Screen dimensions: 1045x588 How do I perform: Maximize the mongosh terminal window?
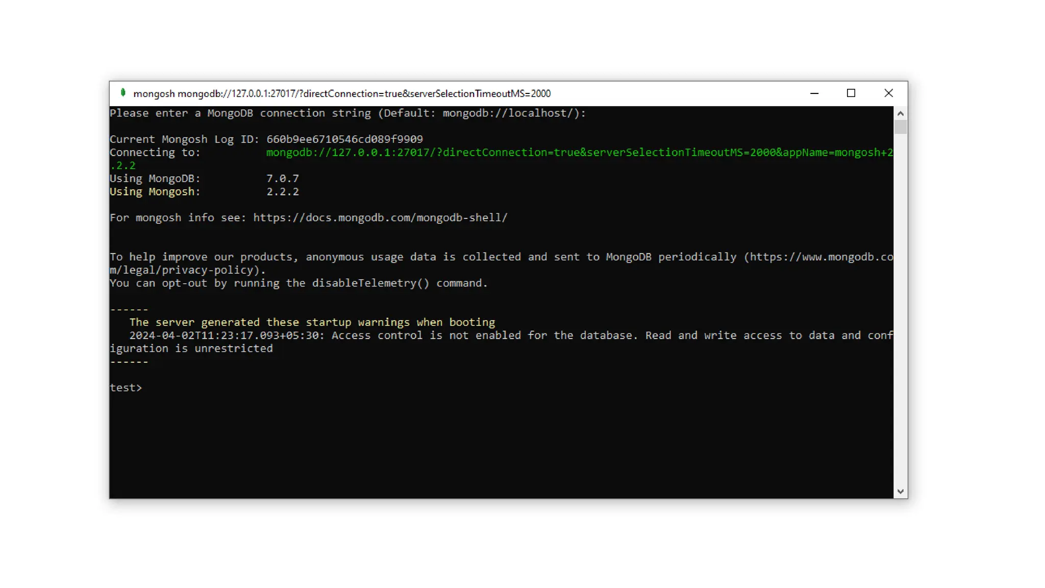851,93
